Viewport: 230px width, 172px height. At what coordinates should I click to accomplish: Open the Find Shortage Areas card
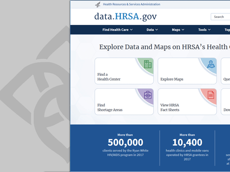pyautogui.click(x=124, y=102)
